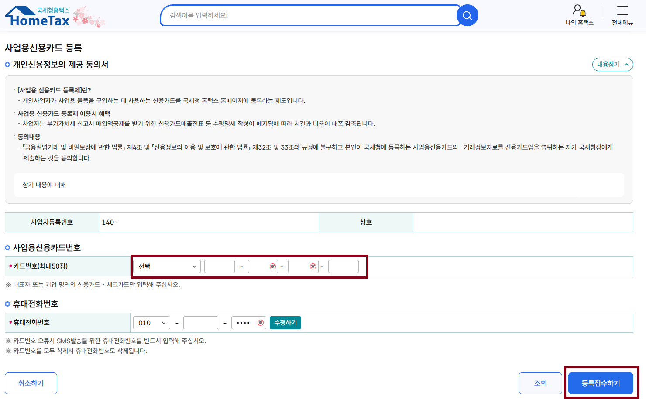Submit registration with 등록접수하기
Viewport: 646px width, 399px height.
click(x=601, y=383)
